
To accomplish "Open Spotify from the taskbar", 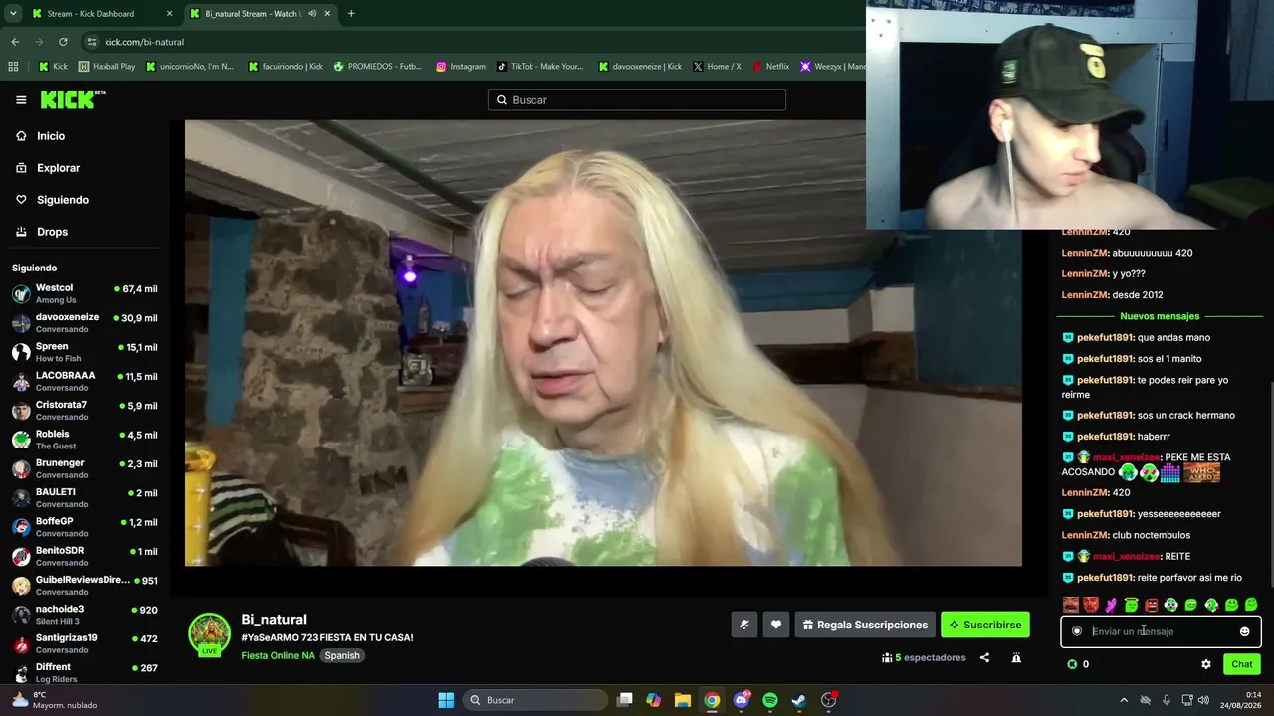I will click(x=770, y=700).
